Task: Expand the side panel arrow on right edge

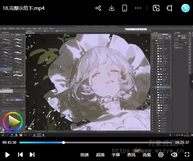Action: tap(191, 80)
